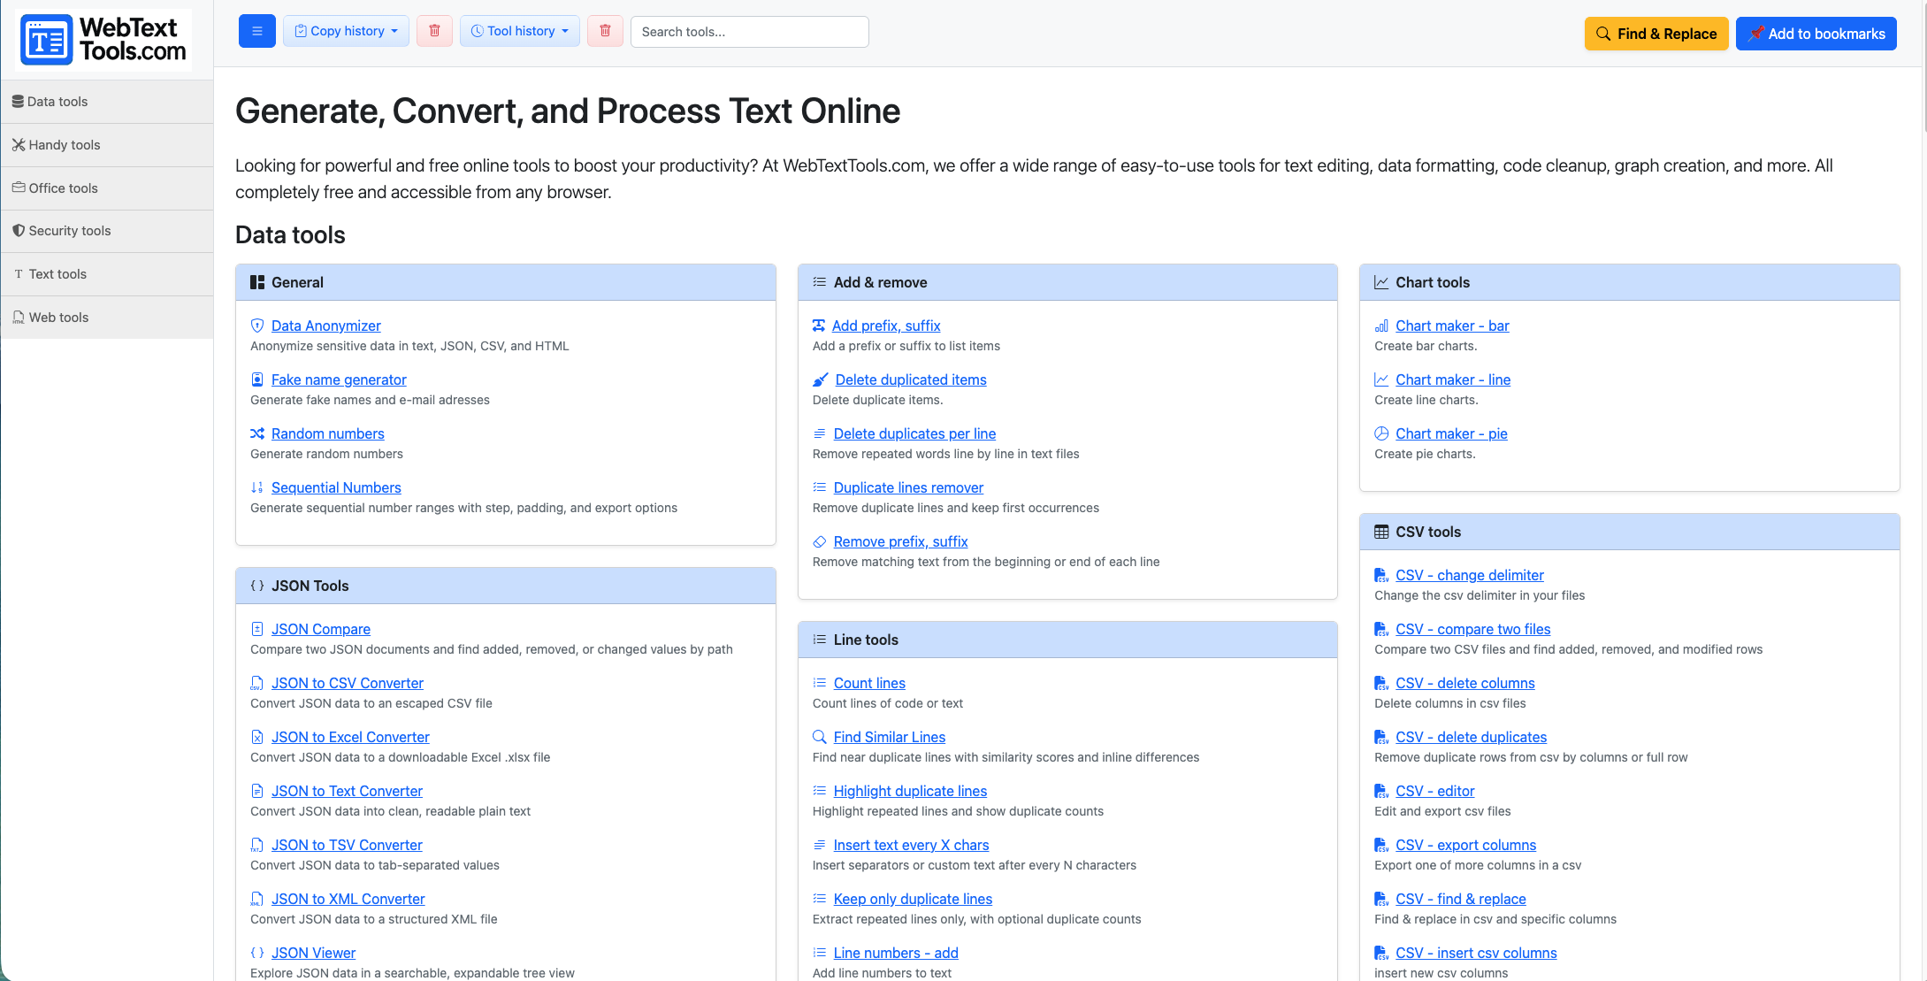Click the icon beside Fake name generator
1927x981 pixels.
click(257, 379)
